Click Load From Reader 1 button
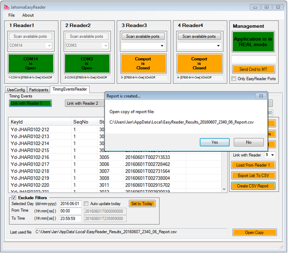Screen dimensions: 288x253 [253, 165]
